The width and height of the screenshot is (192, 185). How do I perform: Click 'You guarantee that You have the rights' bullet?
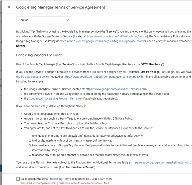[66, 123]
